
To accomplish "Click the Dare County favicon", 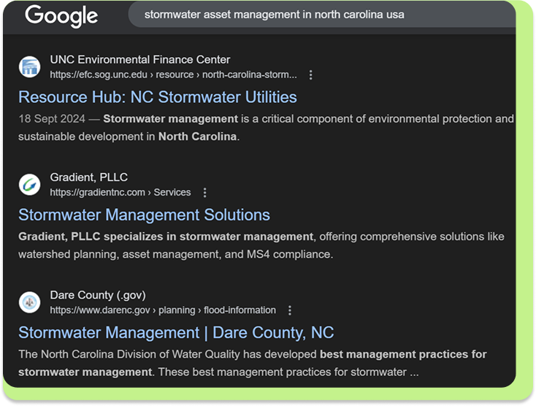I will tap(30, 302).
